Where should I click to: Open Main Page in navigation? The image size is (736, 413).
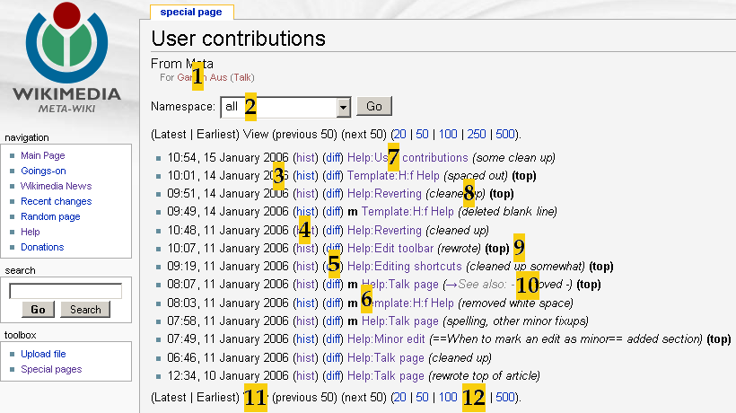click(43, 155)
